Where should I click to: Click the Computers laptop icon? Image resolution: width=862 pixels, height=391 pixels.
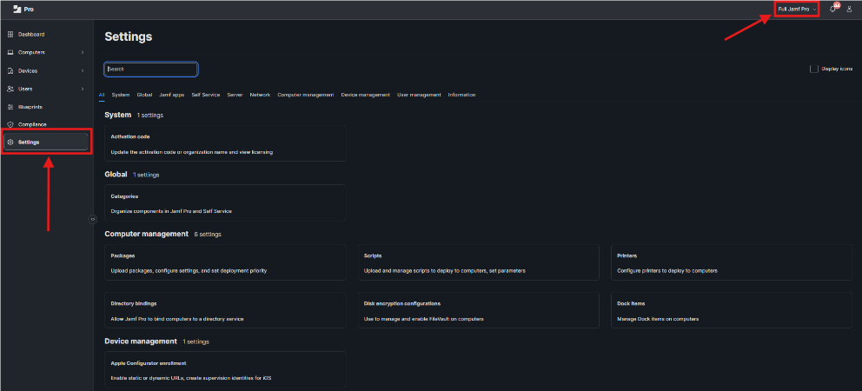(x=10, y=53)
